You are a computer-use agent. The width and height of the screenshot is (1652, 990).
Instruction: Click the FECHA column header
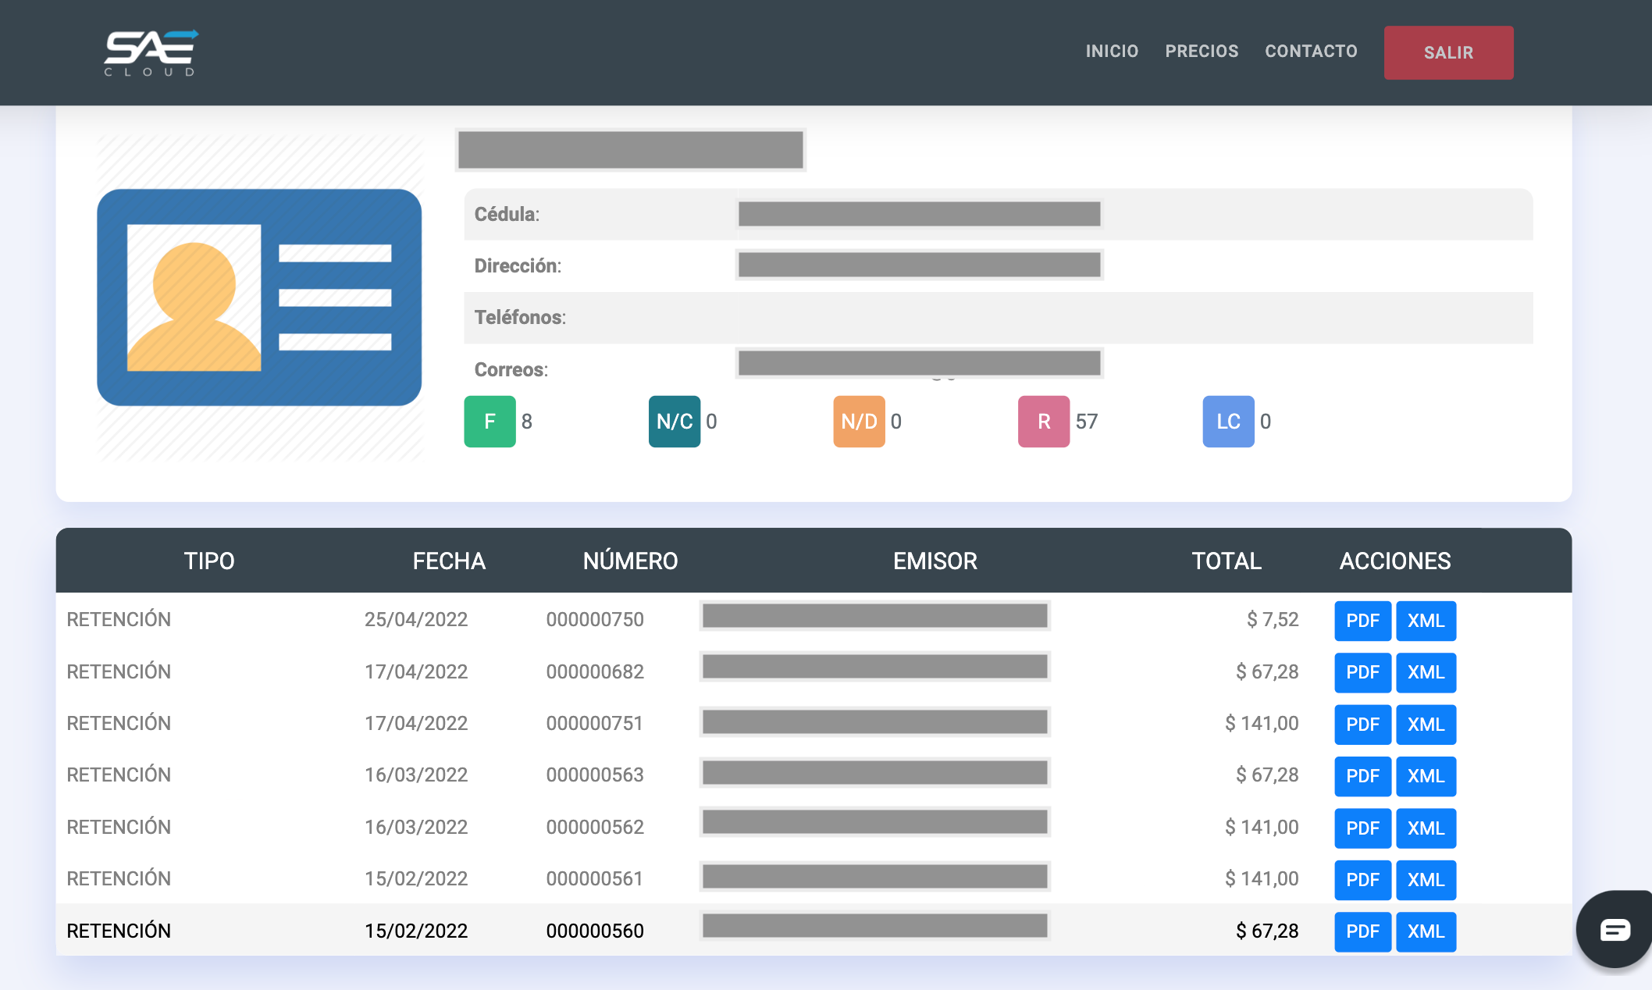click(449, 561)
